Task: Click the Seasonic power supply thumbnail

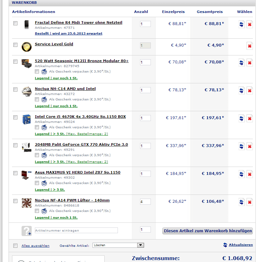Action: coord(27,63)
